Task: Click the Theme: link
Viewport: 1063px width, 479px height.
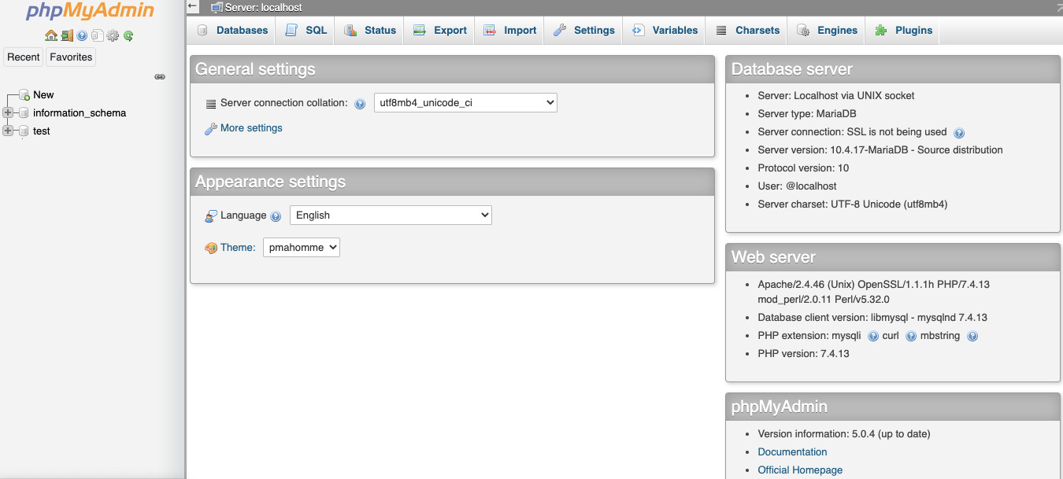Action: 238,247
